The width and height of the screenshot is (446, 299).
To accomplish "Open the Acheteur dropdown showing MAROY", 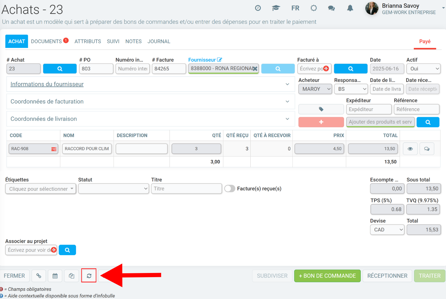I will coord(315,89).
